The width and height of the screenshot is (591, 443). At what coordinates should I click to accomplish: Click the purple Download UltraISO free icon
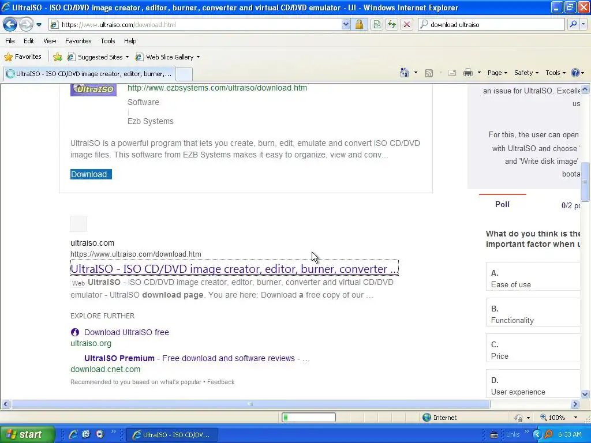coord(75,332)
